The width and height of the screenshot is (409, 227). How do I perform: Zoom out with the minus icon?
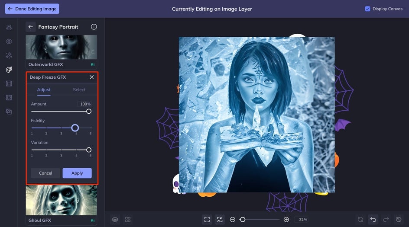tap(233, 220)
